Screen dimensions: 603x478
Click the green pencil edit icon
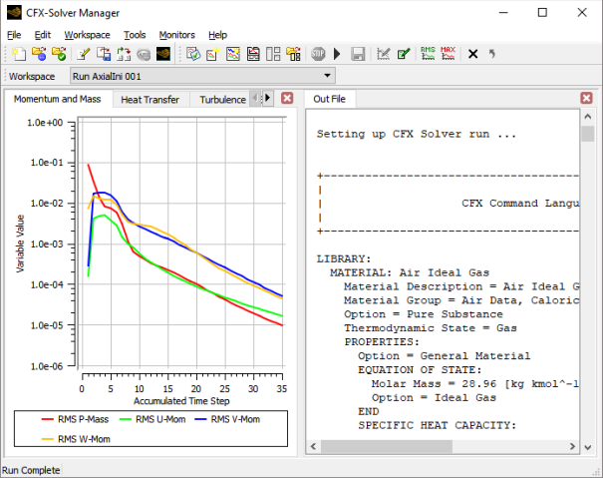point(404,54)
